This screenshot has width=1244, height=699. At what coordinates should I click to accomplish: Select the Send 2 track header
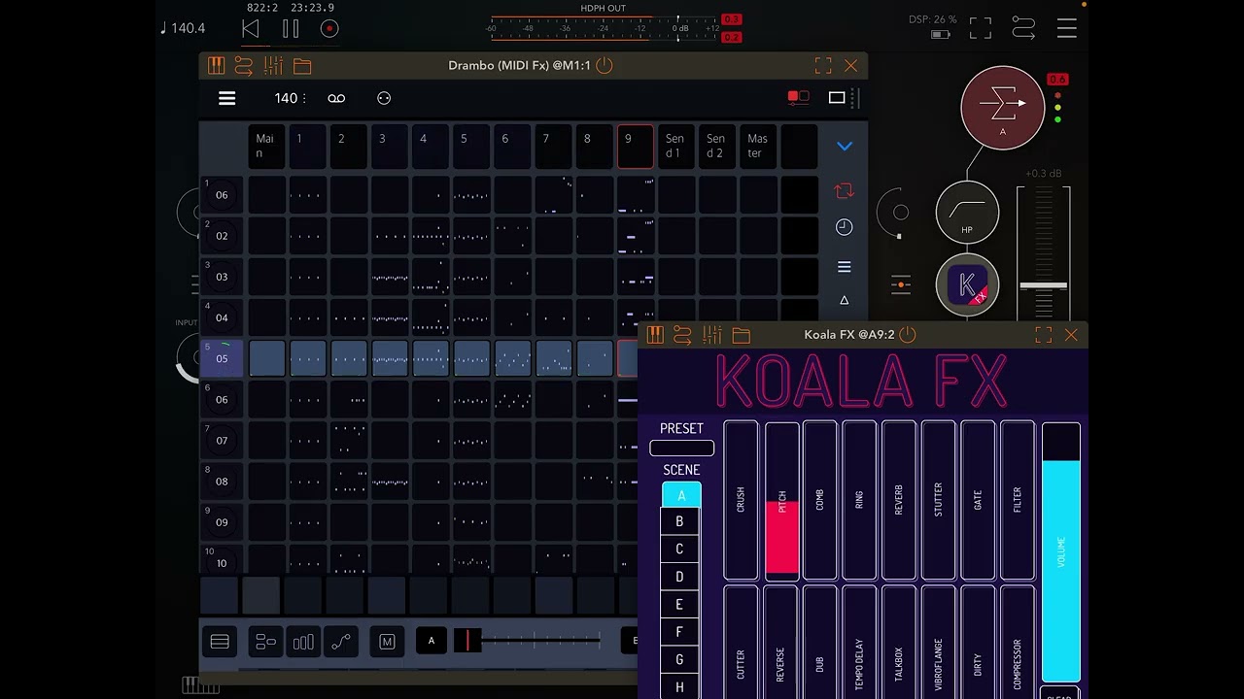(716, 146)
